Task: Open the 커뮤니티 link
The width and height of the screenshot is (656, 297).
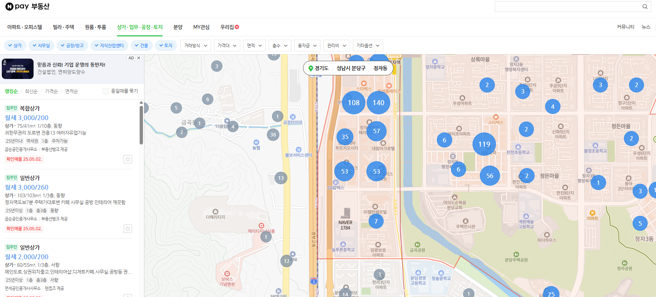Action: 625,27
